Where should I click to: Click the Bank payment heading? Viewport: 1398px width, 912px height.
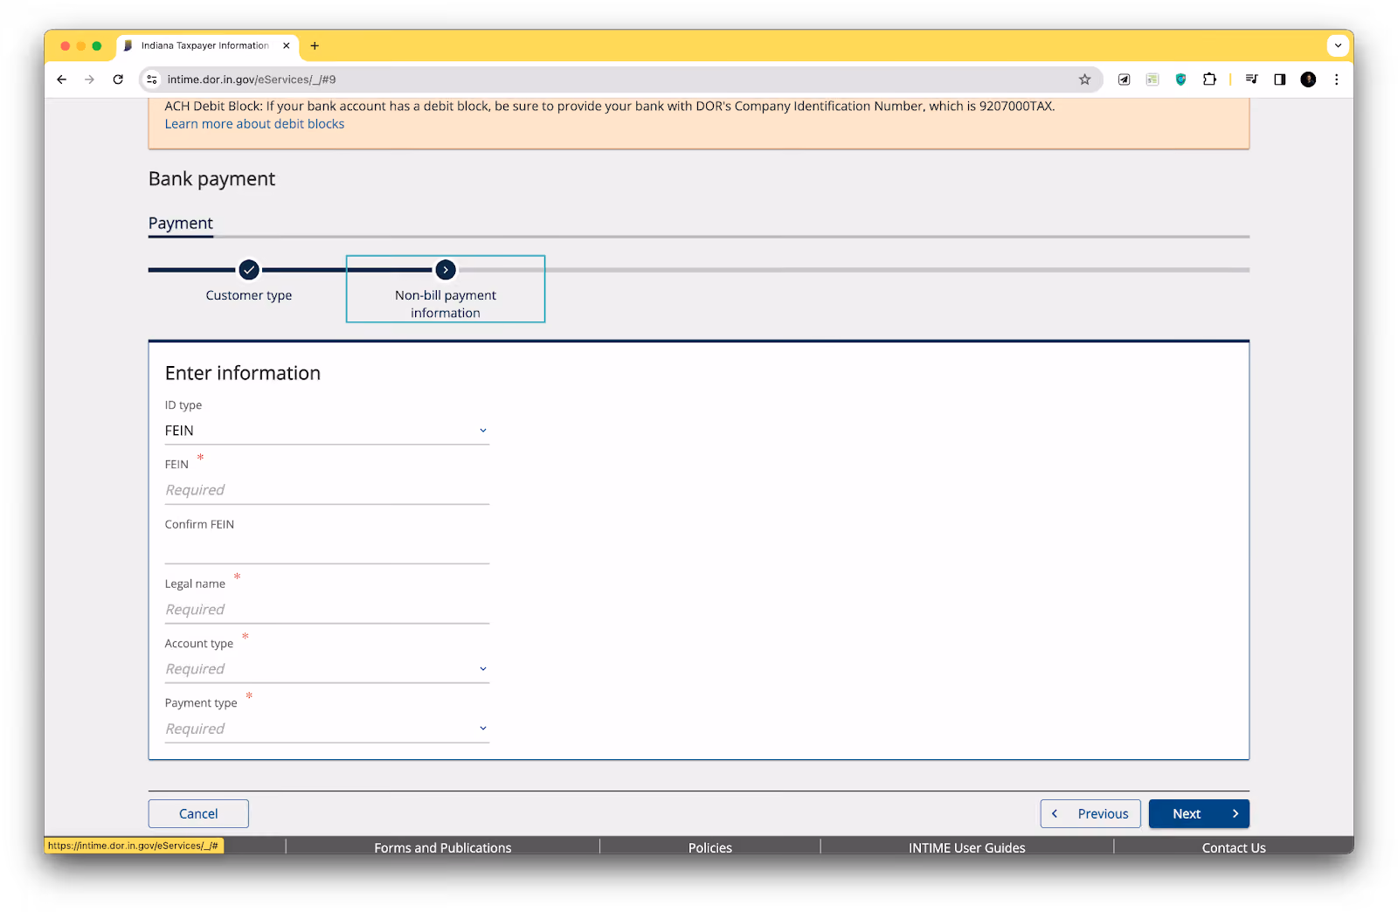point(211,179)
